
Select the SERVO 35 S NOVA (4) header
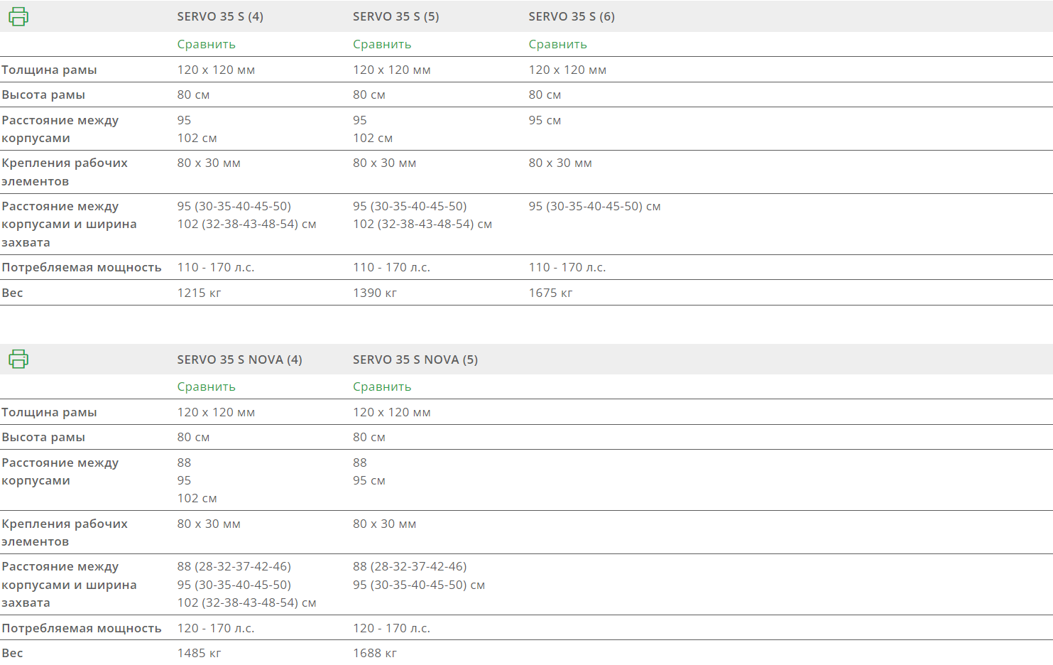[239, 359]
